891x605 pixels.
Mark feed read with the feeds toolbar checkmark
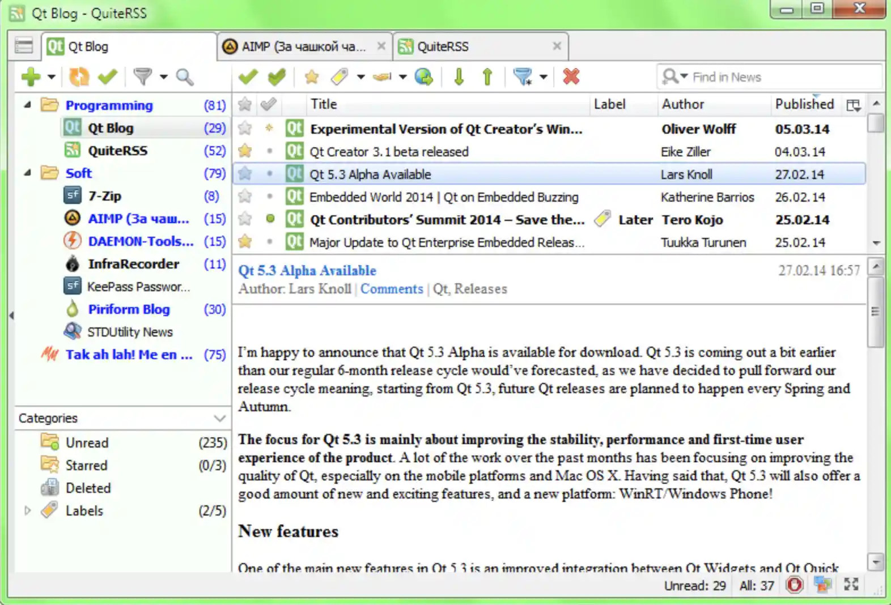click(107, 76)
